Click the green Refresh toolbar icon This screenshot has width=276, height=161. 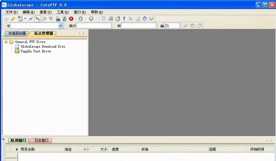pyautogui.click(x=65, y=19)
